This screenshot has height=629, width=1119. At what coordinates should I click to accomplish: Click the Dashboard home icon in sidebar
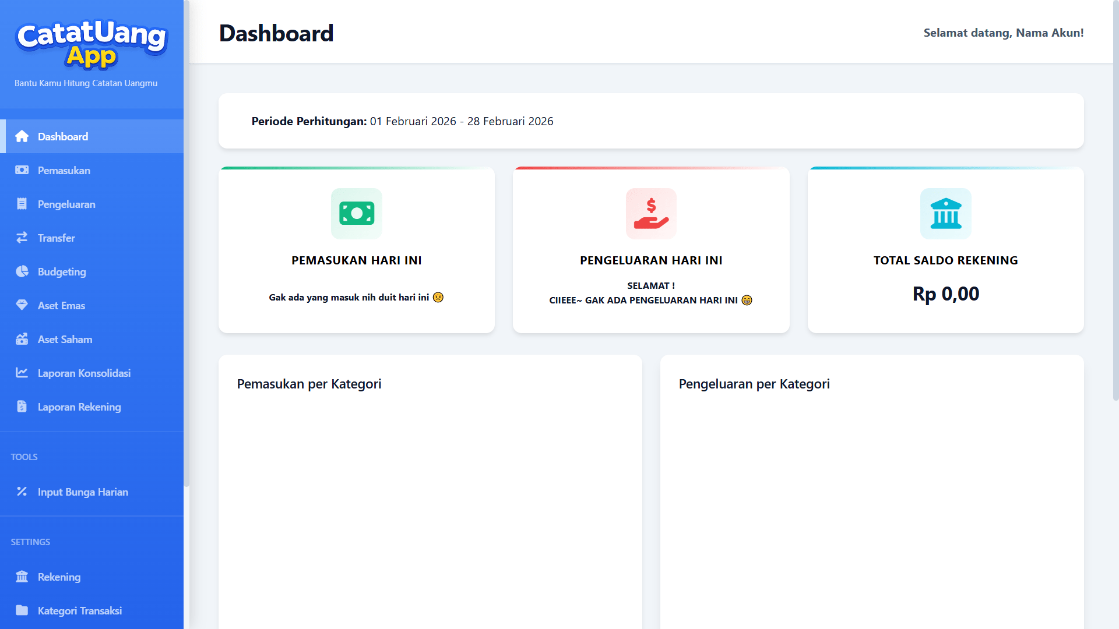pos(22,136)
